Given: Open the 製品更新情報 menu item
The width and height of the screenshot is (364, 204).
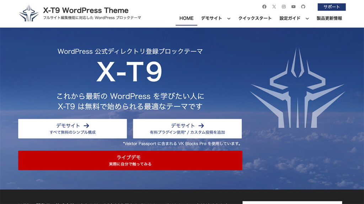Looking at the screenshot, I should pos(329,18).
